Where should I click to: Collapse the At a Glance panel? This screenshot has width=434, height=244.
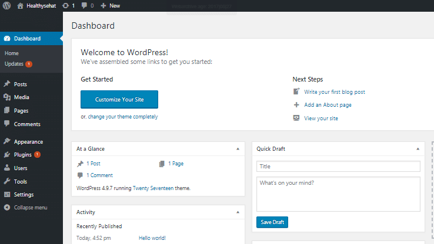[238, 149]
